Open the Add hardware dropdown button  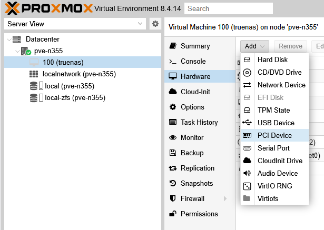coord(254,46)
